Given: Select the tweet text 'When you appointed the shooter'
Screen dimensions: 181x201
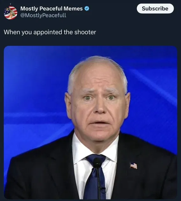Looking at the screenshot, I should click(50, 32).
